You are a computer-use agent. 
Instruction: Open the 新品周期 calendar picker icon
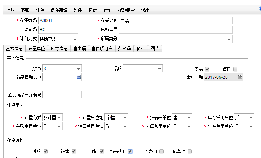(79, 77)
